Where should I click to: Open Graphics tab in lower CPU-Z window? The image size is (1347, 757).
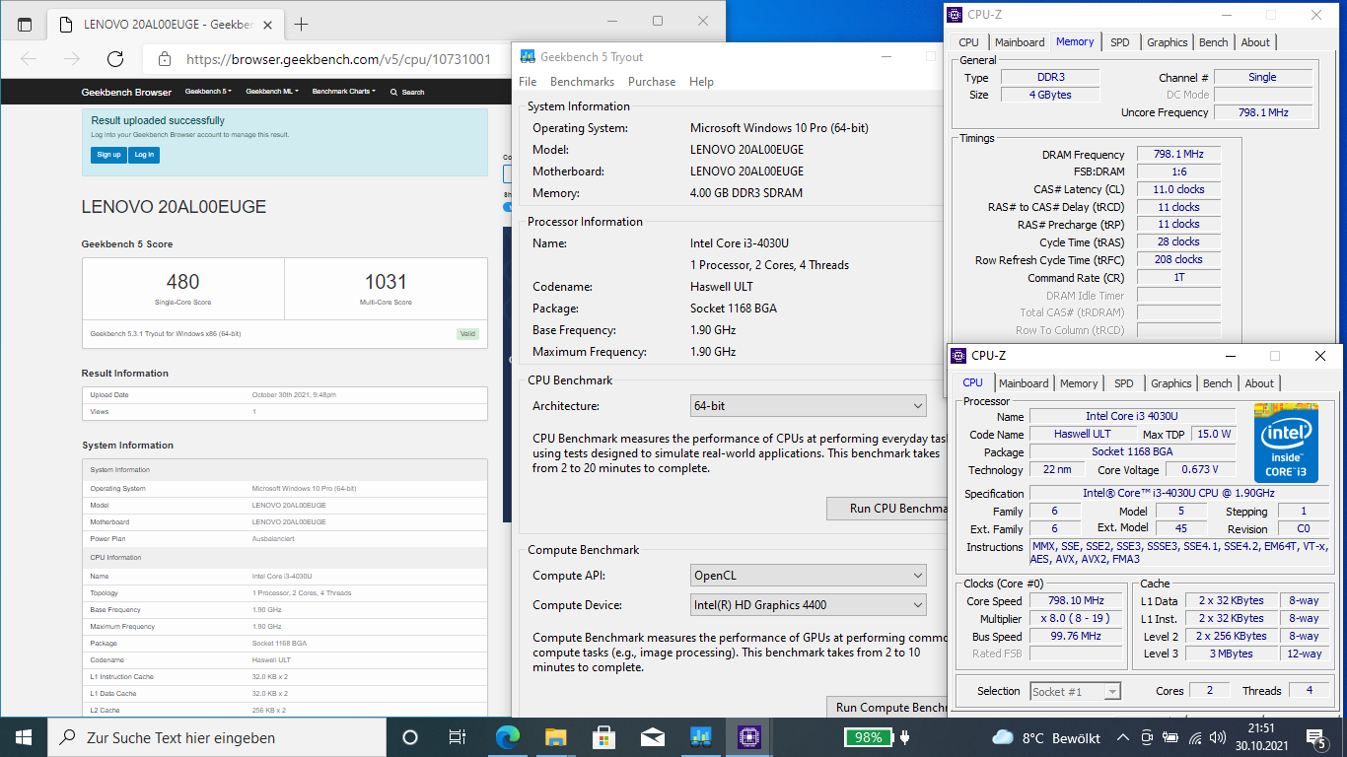point(1171,383)
